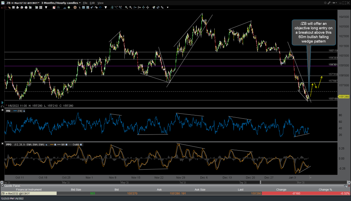Click the expand horizontal scale icon

143,7
